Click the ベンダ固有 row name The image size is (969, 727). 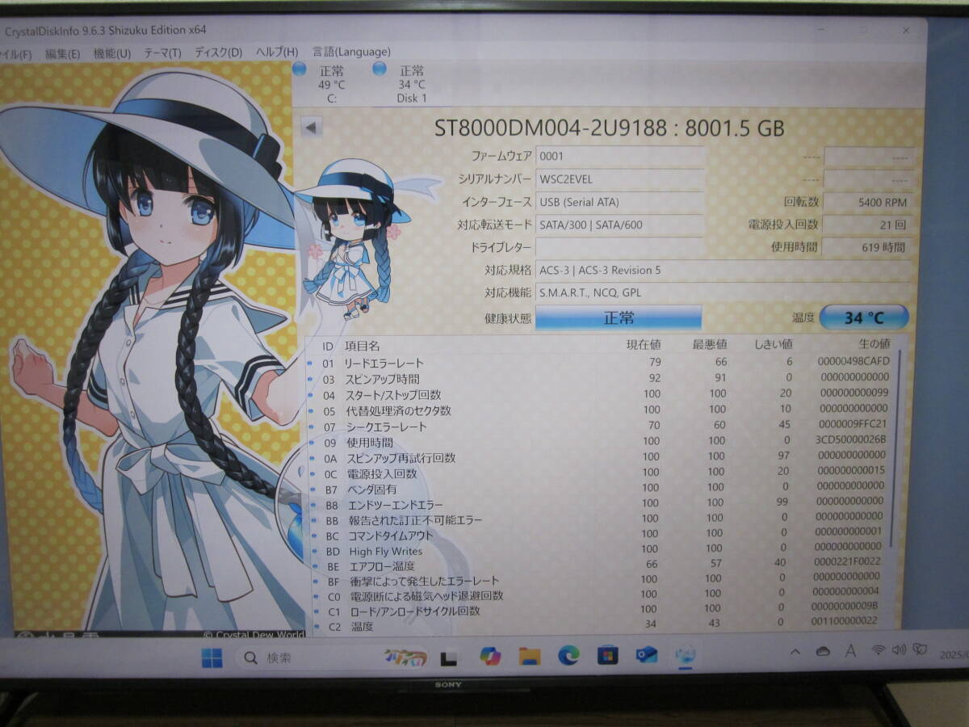tap(372, 490)
